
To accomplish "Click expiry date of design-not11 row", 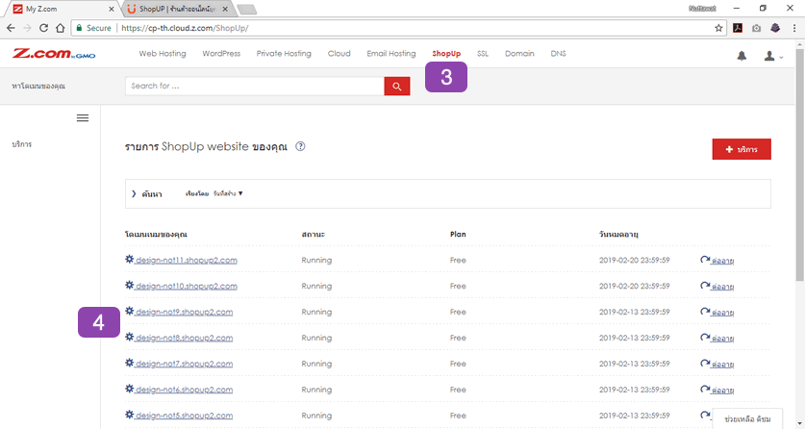I will [x=634, y=260].
